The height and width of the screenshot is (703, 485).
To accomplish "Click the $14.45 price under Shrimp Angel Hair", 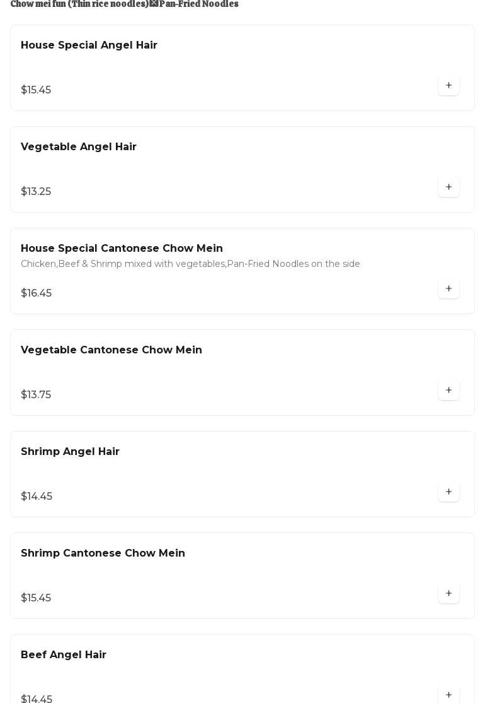I will coord(37,497).
